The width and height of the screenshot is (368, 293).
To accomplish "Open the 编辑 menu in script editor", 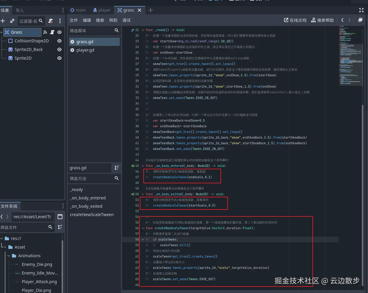I will coord(87,20).
